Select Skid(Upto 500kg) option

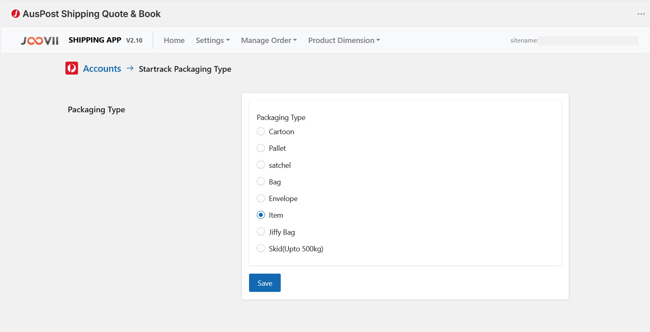point(261,248)
